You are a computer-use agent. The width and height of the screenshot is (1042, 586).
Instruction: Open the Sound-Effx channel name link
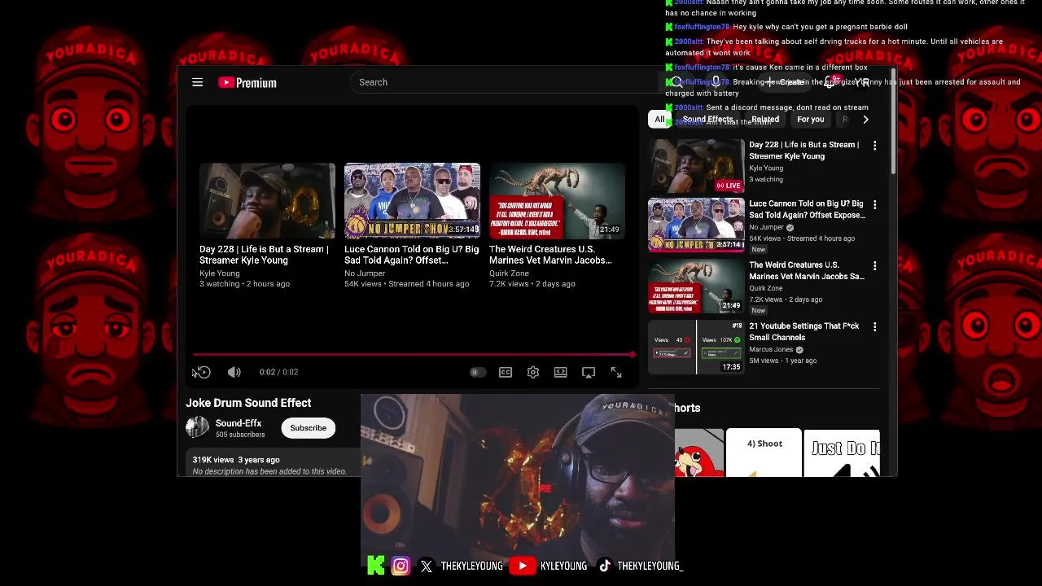(x=239, y=423)
